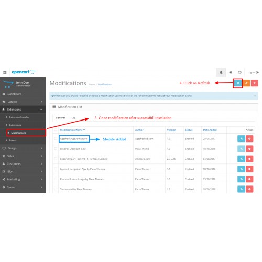Open the notifications bell icon
Viewport: 262px width, 262px height.
click(221, 72)
